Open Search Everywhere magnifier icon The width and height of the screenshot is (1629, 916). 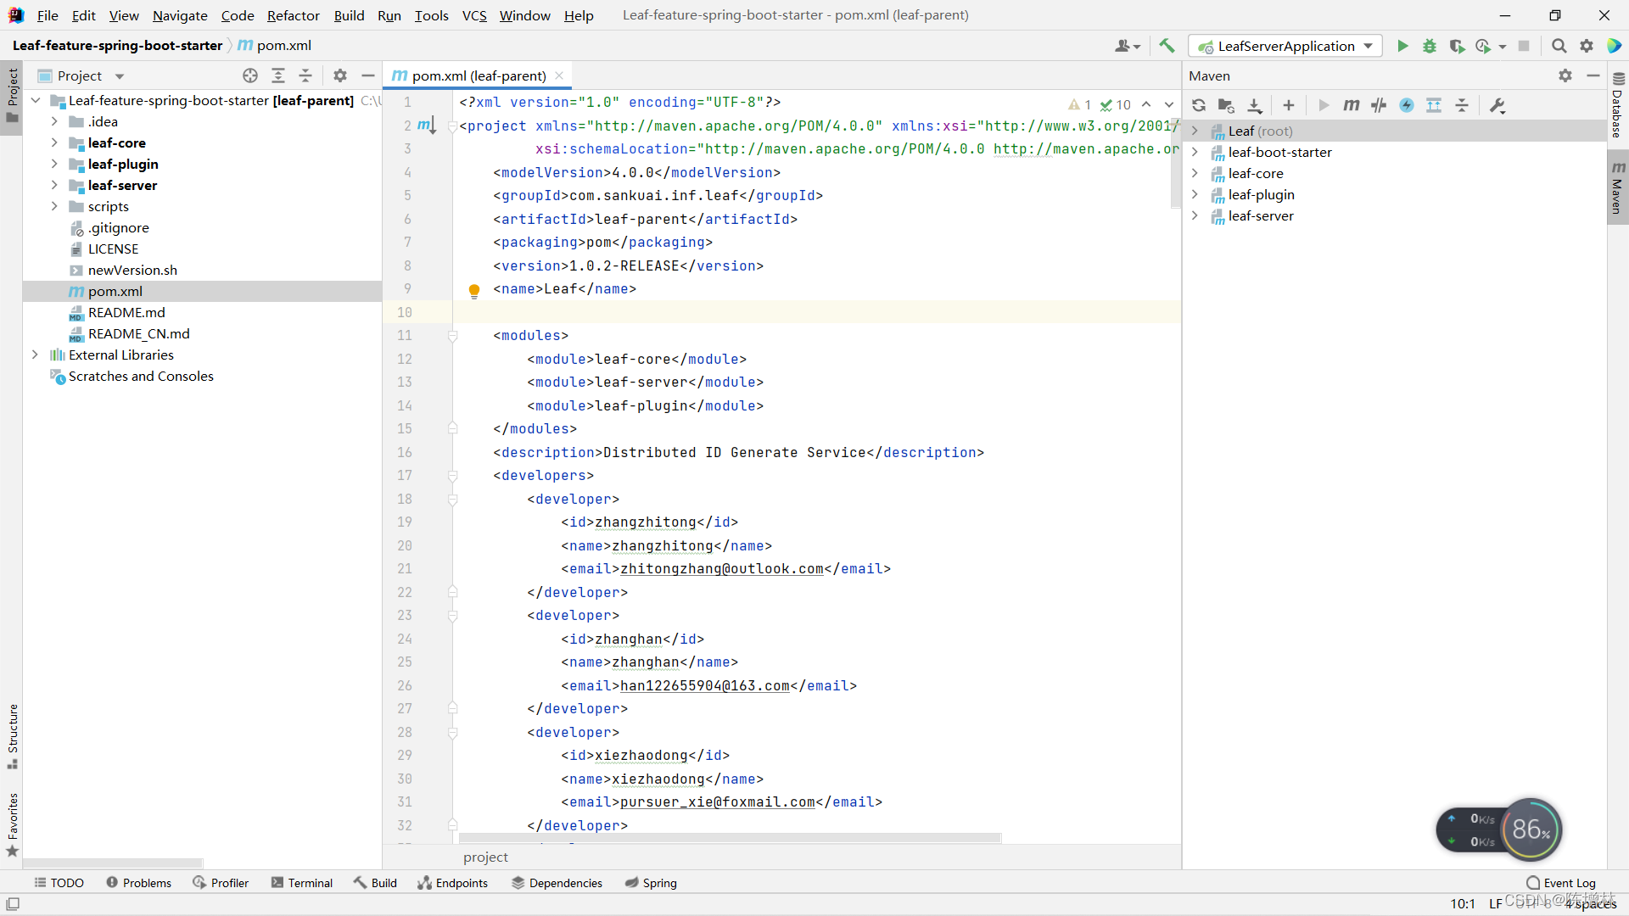[x=1559, y=46]
